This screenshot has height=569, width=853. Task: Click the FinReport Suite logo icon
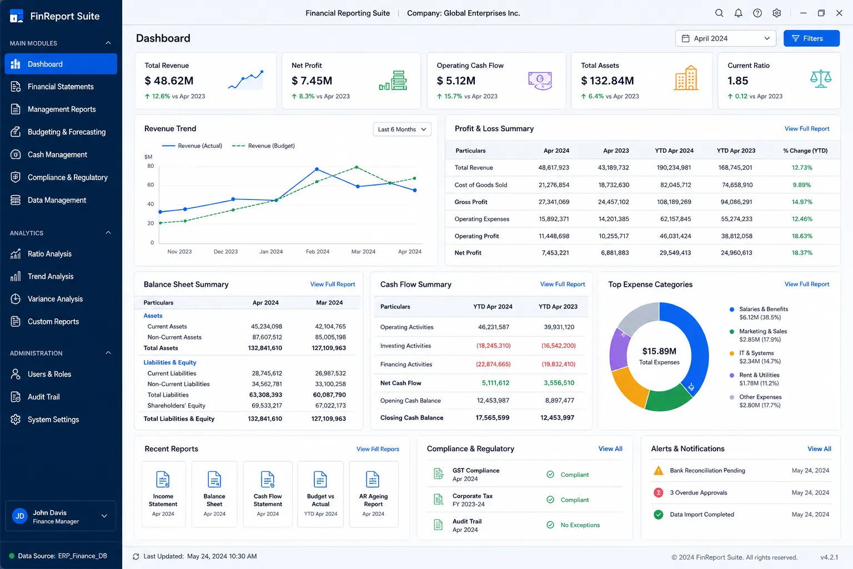click(17, 16)
